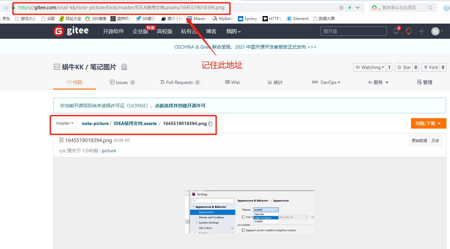Open the 数据大屏 bookmark
Viewport: 450px width, 249px height.
click(324, 19)
